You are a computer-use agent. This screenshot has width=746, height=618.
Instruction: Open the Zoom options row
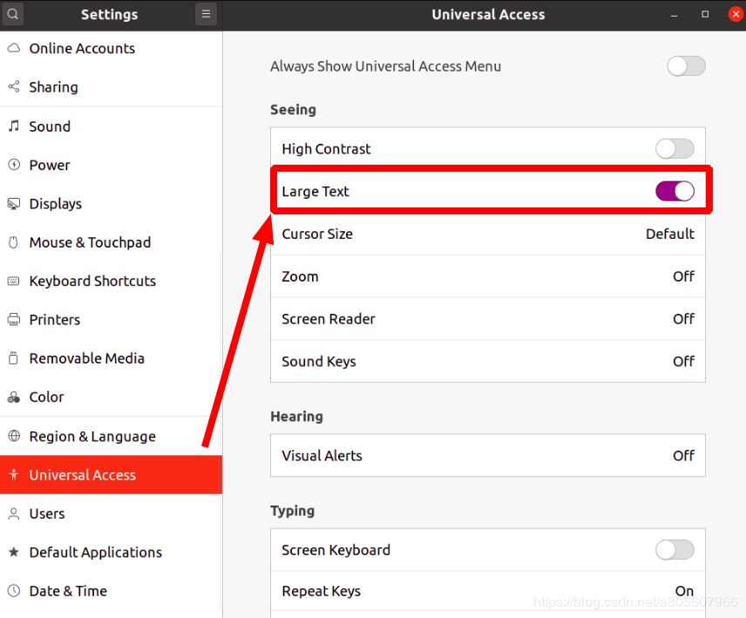(487, 276)
